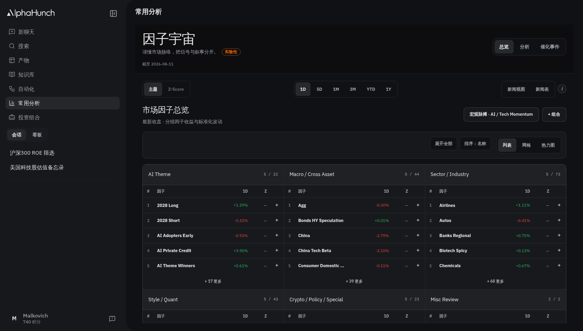Screen dimensions: 583x331
Task: Collapse the sidebar panel icon
Action: click(x=113, y=13)
